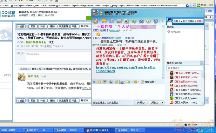The width and height of the screenshot is (216, 133).
Task: Click the 举报 button below the email
Action: click(x=75, y=100)
